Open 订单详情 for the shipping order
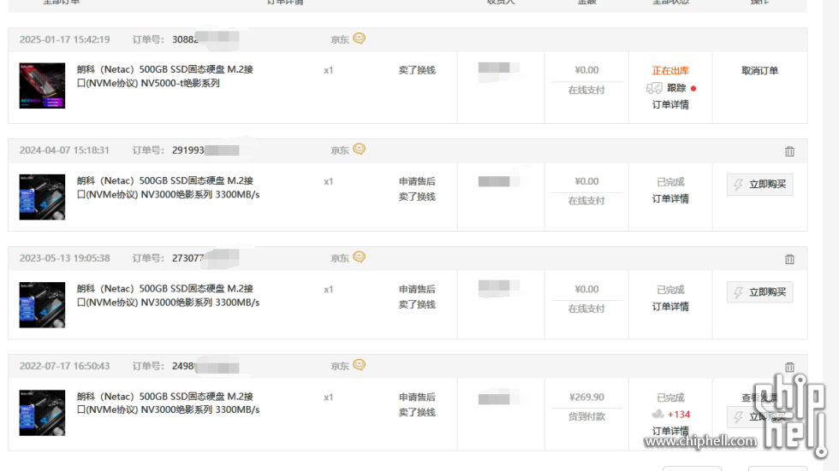This screenshot has width=839, height=471. pos(670,104)
